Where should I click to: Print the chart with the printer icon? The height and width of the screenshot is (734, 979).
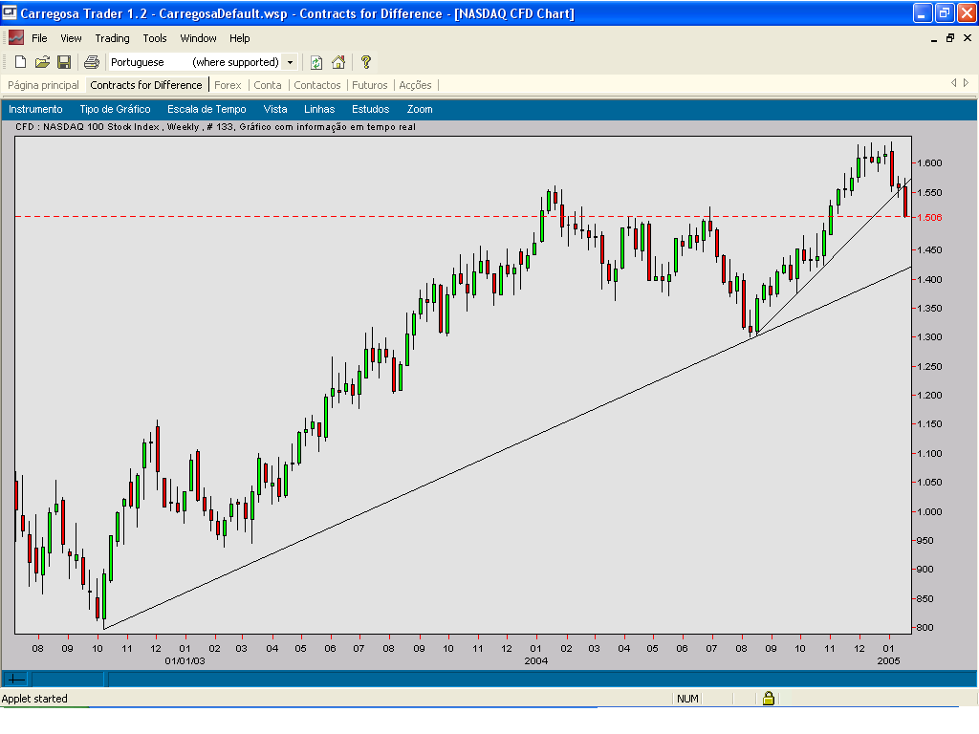92,62
